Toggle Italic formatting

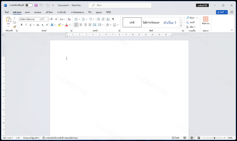coord(26,25)
